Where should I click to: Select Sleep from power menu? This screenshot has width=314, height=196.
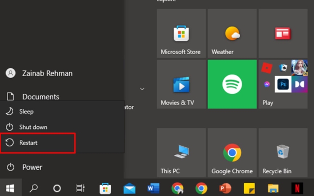62,112
